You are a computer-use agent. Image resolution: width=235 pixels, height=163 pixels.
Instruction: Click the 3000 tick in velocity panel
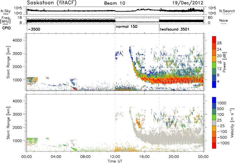pyautogui.click(x=17, y=114)
